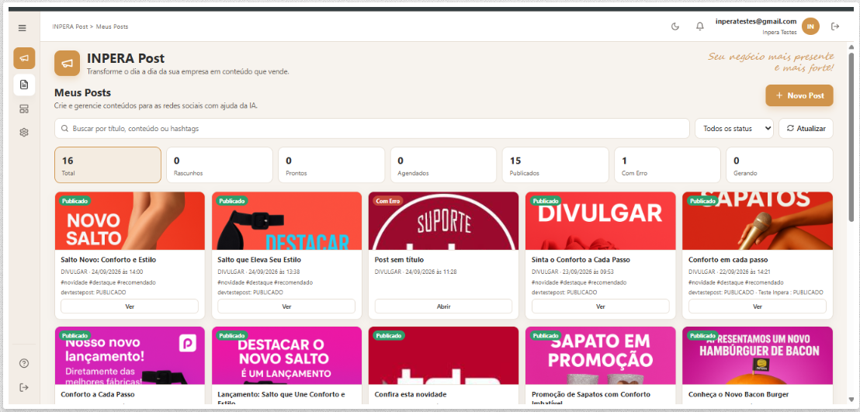Viewport: 860px width, 412px height.
Task: Click the Com Erro badge on SUPORTE post
Action: pos(387,201)
